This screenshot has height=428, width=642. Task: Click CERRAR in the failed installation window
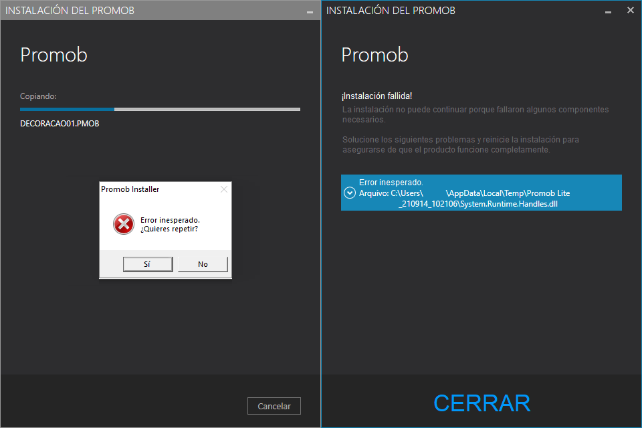482,403
